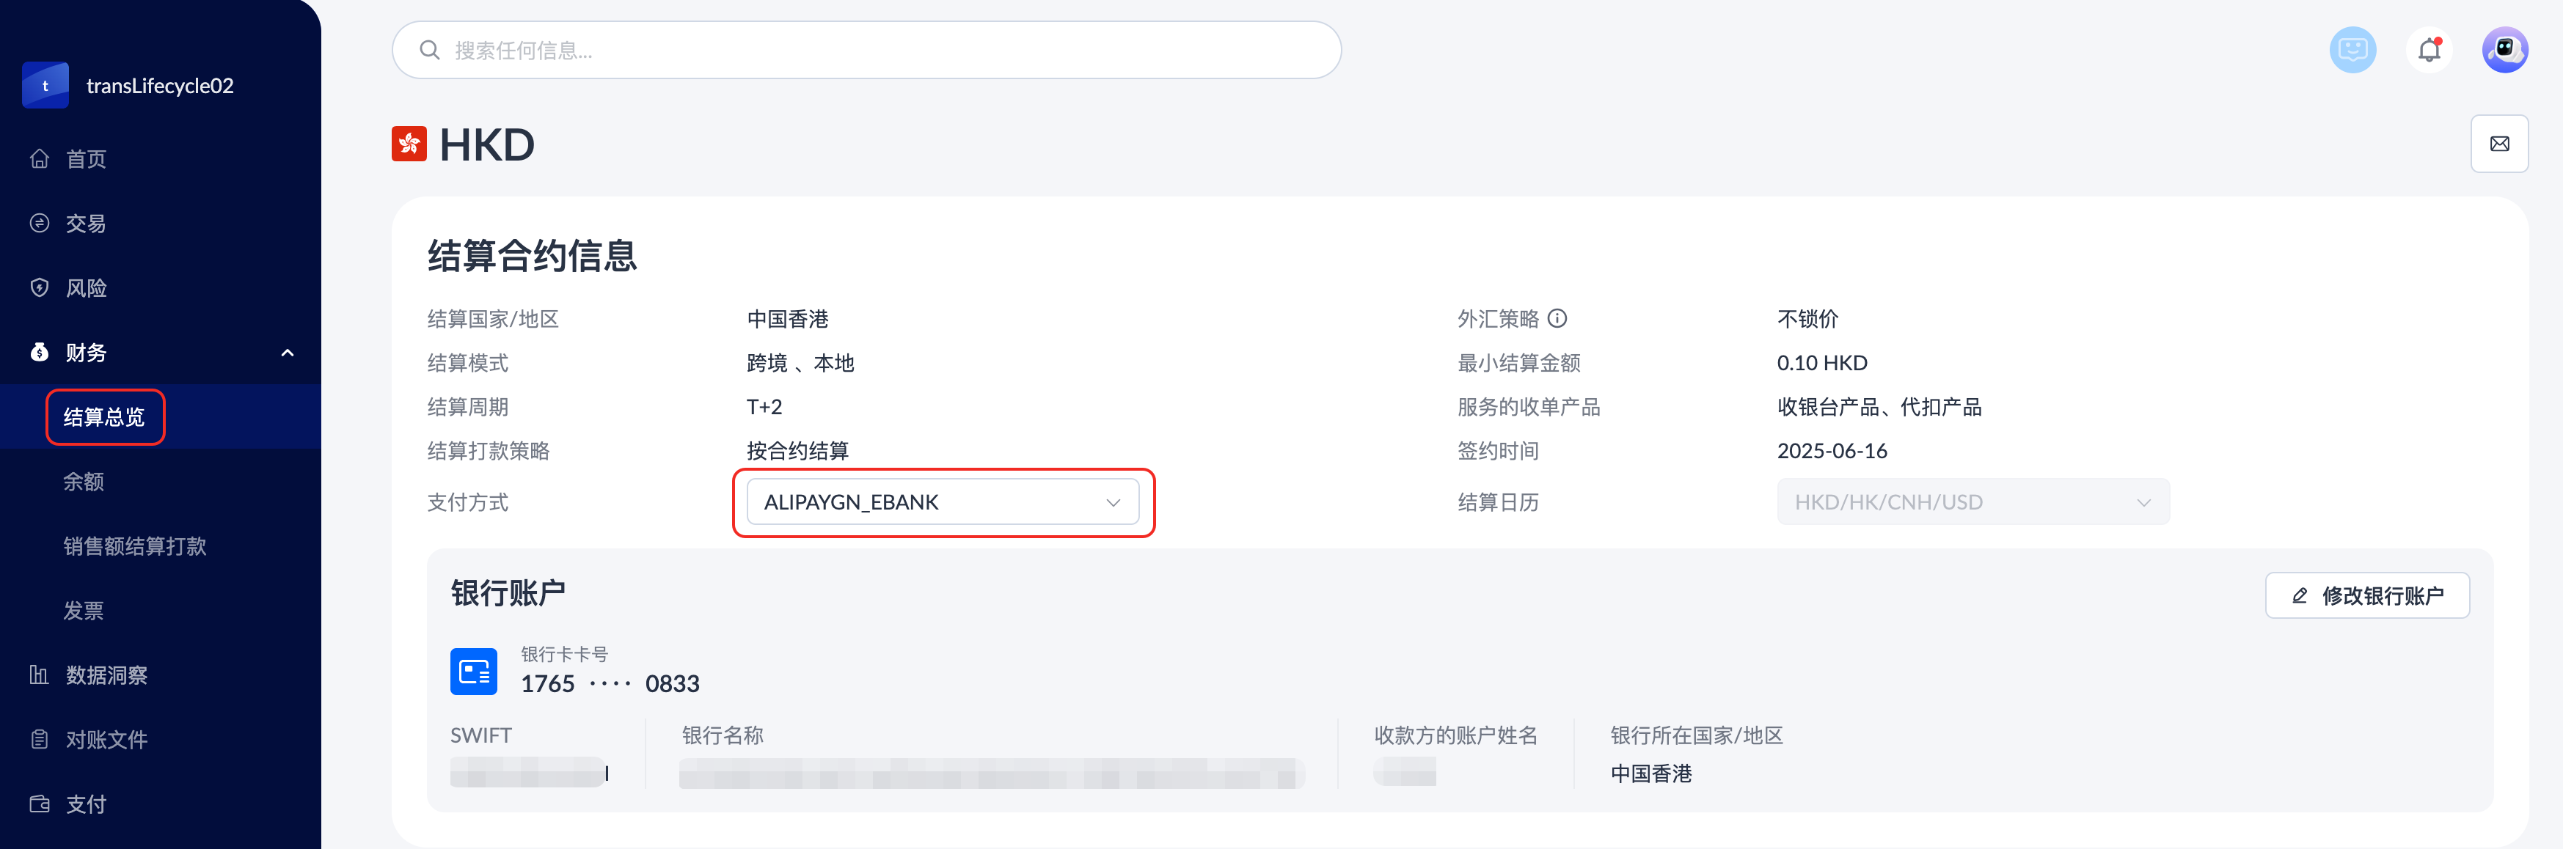Click the red HKD flag icon
2563x849 pixels.
(409, 144)
